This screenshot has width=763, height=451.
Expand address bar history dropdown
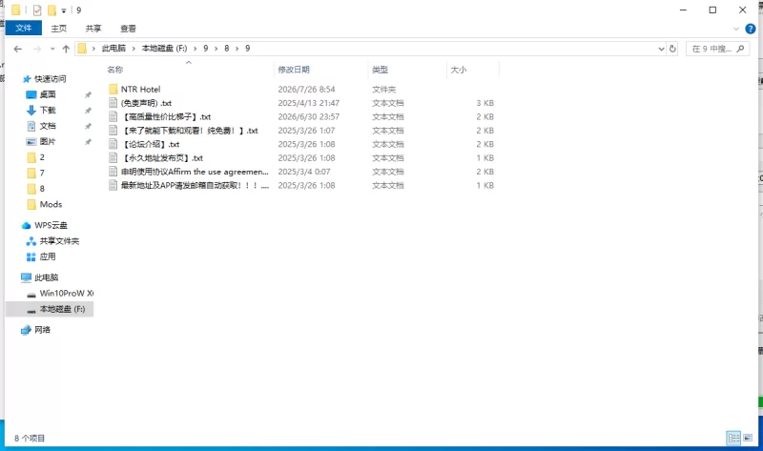[661, 49]
